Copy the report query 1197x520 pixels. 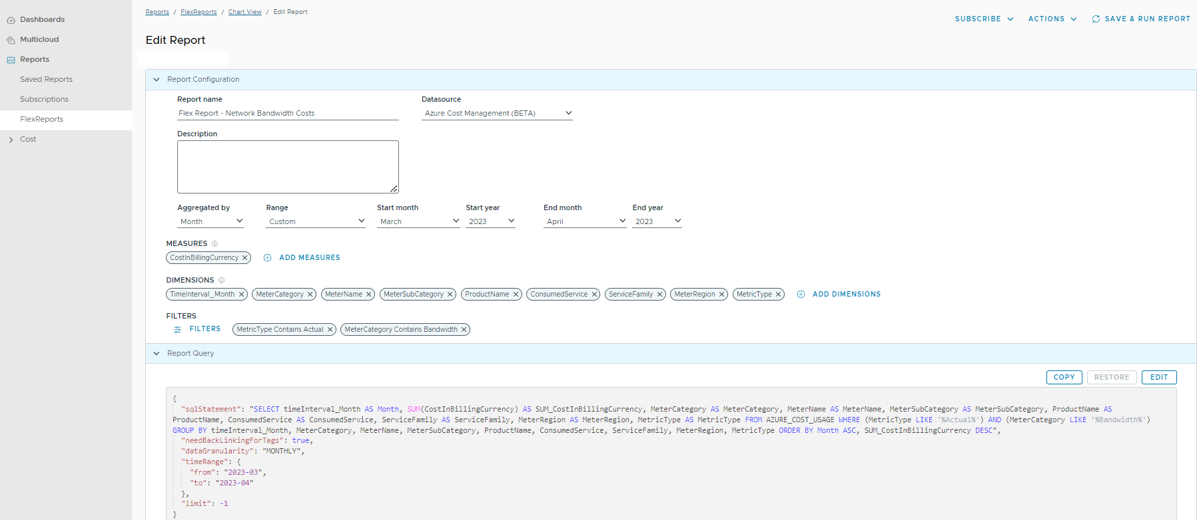tap(1064, 378)
